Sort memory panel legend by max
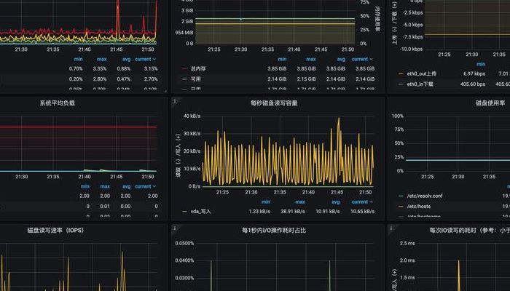The height and width of the screenshot is (291, 510). click(x=310, y=59)
